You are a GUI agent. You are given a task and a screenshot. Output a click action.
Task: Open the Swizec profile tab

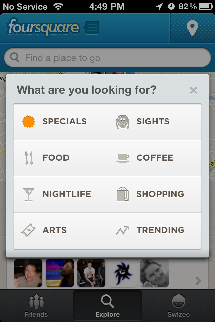coord(178,306)
